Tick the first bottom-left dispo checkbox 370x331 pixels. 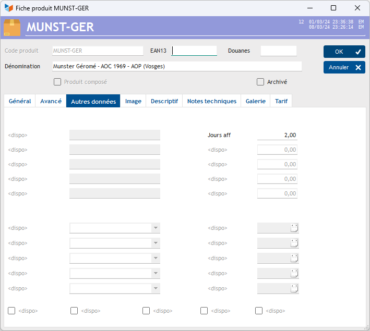tap(11, 311)
